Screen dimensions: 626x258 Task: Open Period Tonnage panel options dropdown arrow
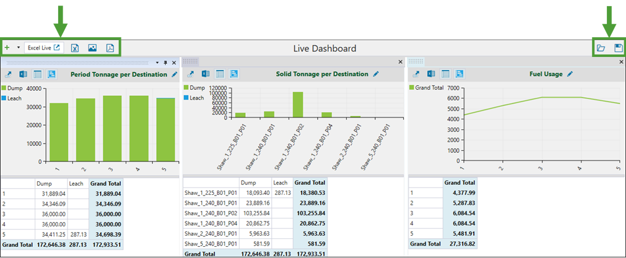157,62
